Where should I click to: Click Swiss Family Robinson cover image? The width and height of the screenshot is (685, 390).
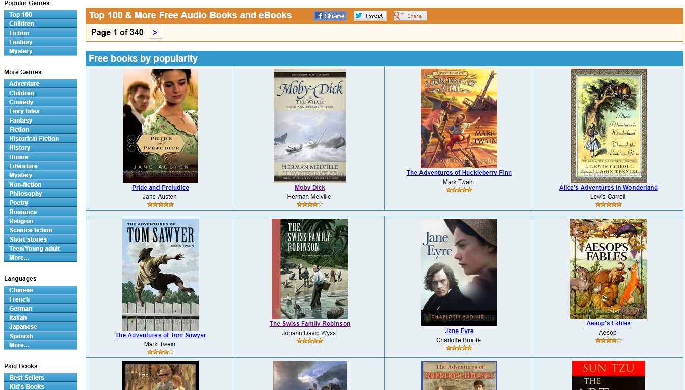(310, 269)
